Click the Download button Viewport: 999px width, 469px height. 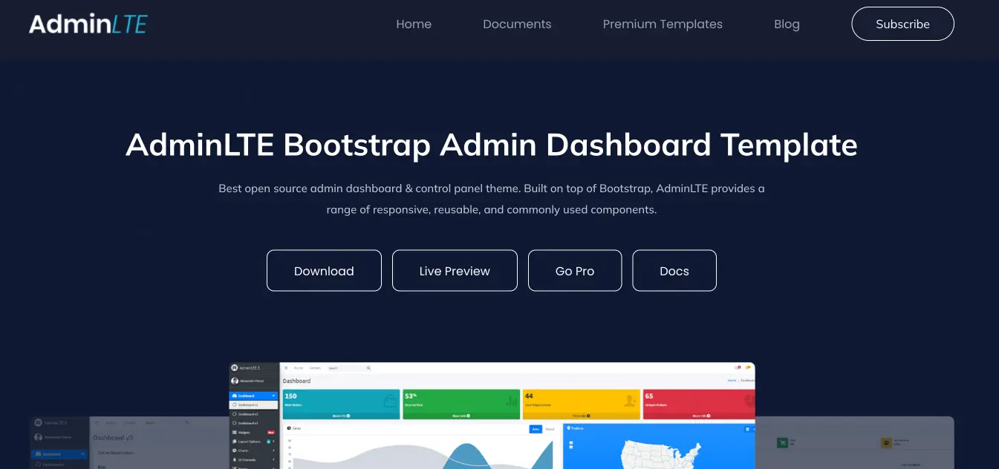point(324,271)
